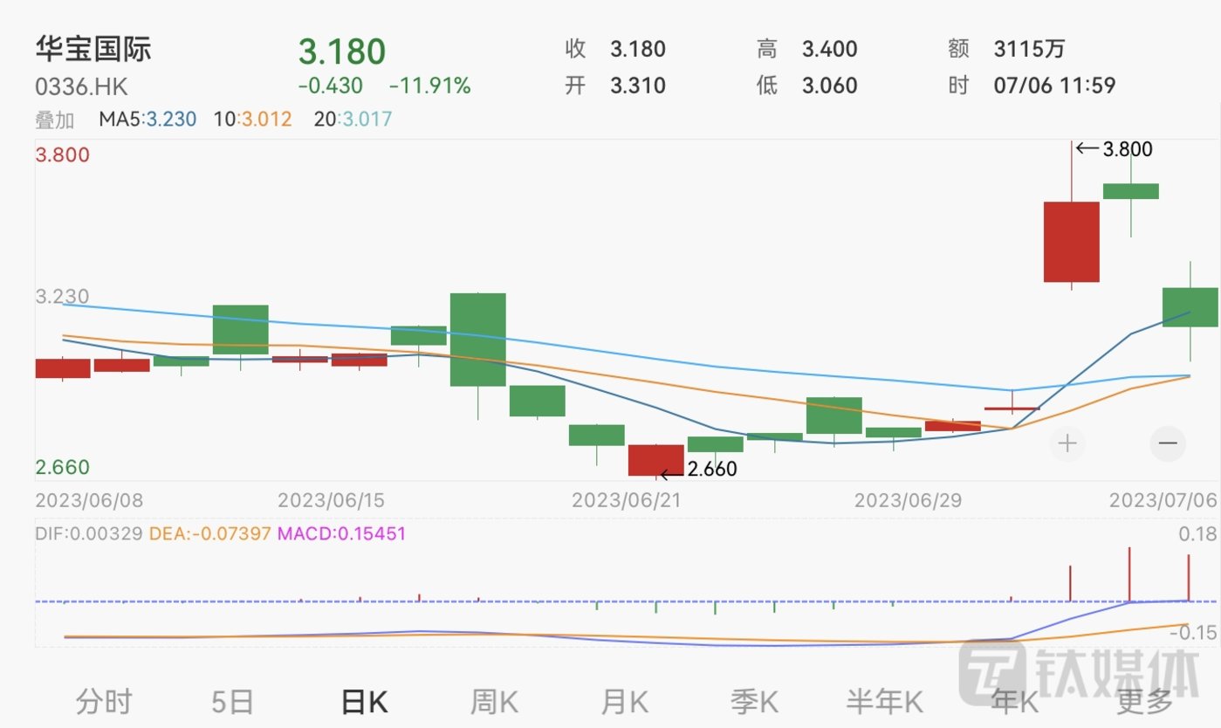Click the MA5:3.230 indicator label
The width and height of the screenshot is (1221, 728).
[x=147, y=120]
